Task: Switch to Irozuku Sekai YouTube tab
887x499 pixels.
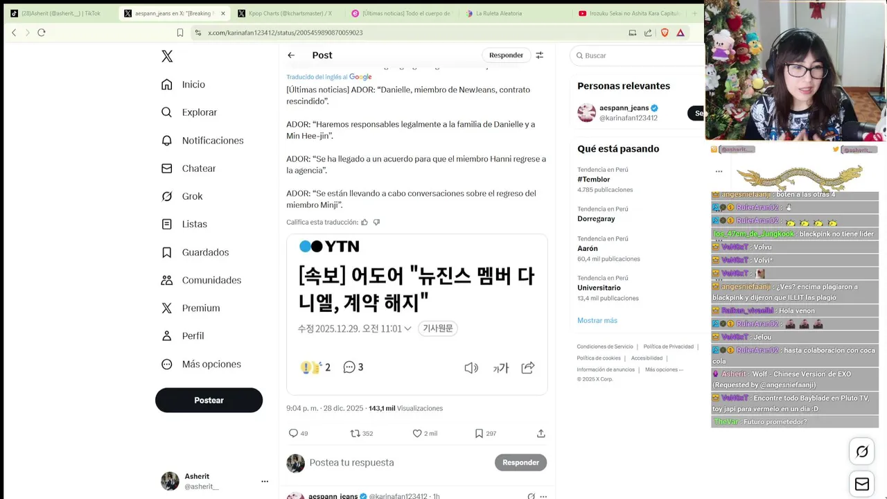Action: (x=629, y=13)
